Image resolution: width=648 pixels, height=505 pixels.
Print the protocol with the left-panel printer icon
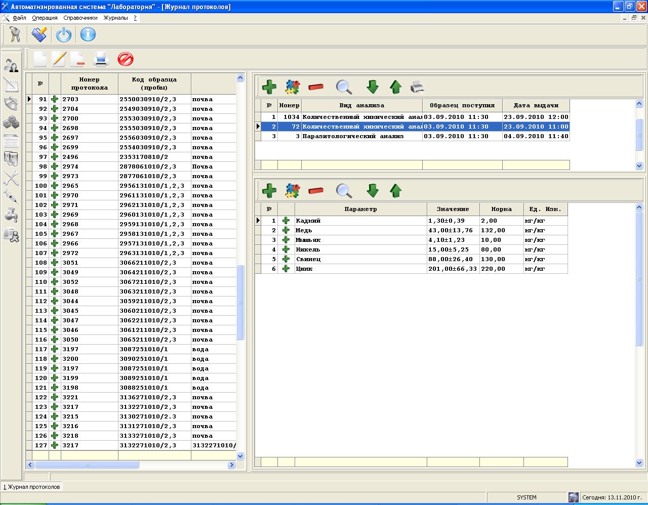coord(101,59)
